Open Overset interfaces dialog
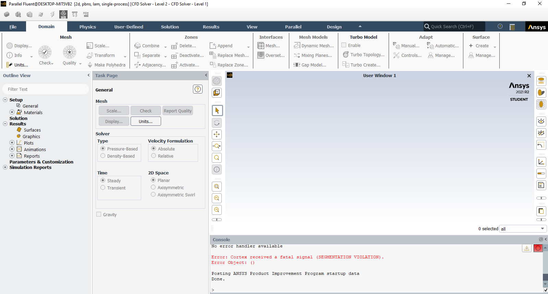Image resolution: width=548 pixels, height=294 pixels. (x=271, y=55)
